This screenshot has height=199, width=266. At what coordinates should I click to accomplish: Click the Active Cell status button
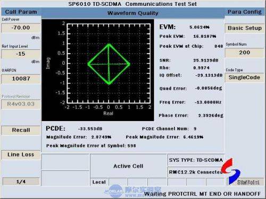click(128, 166)
